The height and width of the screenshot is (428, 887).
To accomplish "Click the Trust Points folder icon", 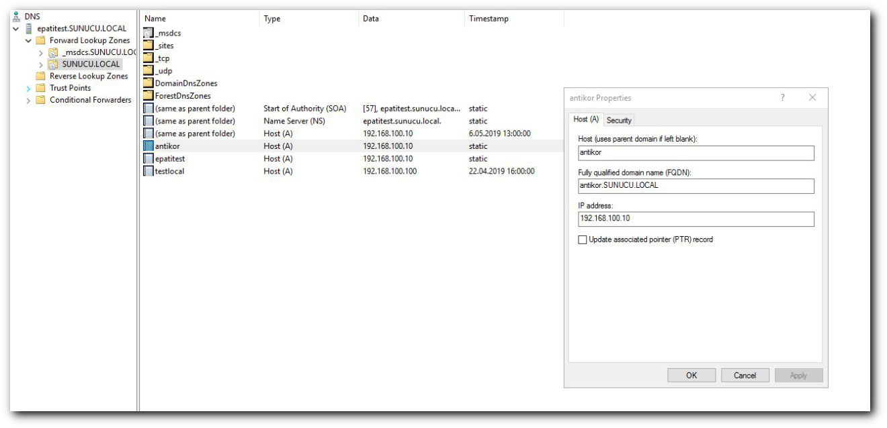I will point(40,88).
